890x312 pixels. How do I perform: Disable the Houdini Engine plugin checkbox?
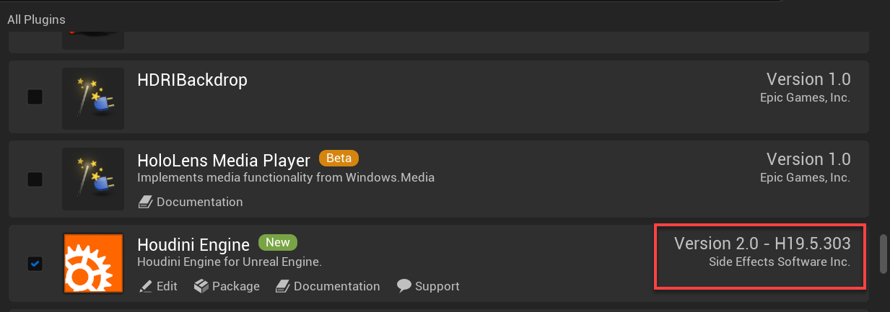35,264
